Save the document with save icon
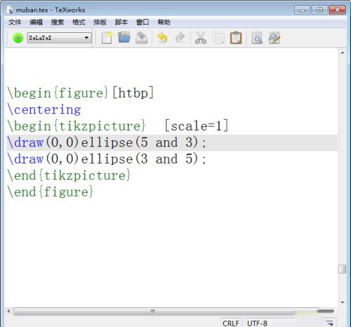The image size is (351, 327). [x=142, y=38]
